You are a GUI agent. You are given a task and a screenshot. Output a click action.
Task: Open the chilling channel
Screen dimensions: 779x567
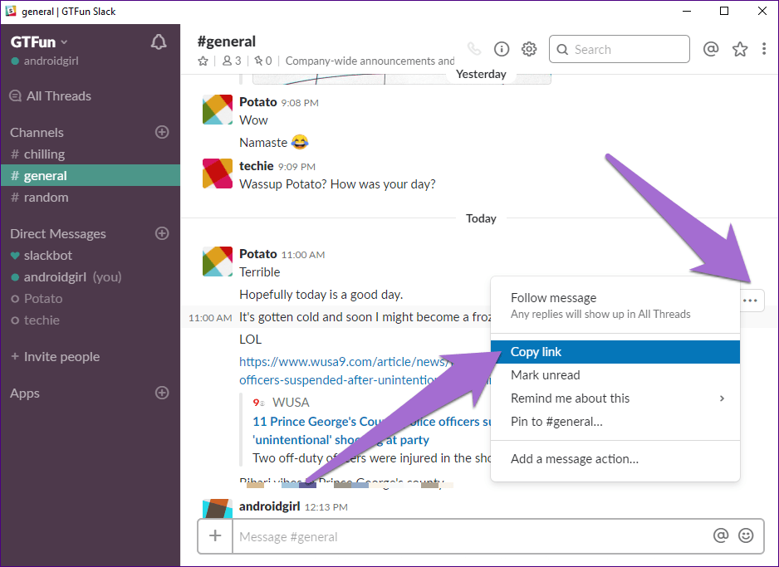click(x=90, y=154)
